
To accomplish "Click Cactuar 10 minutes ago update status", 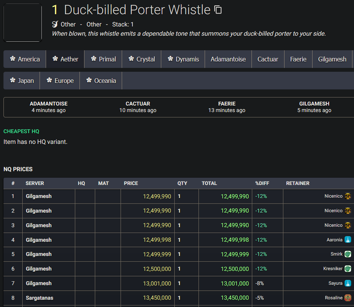I will click(138, 107).
